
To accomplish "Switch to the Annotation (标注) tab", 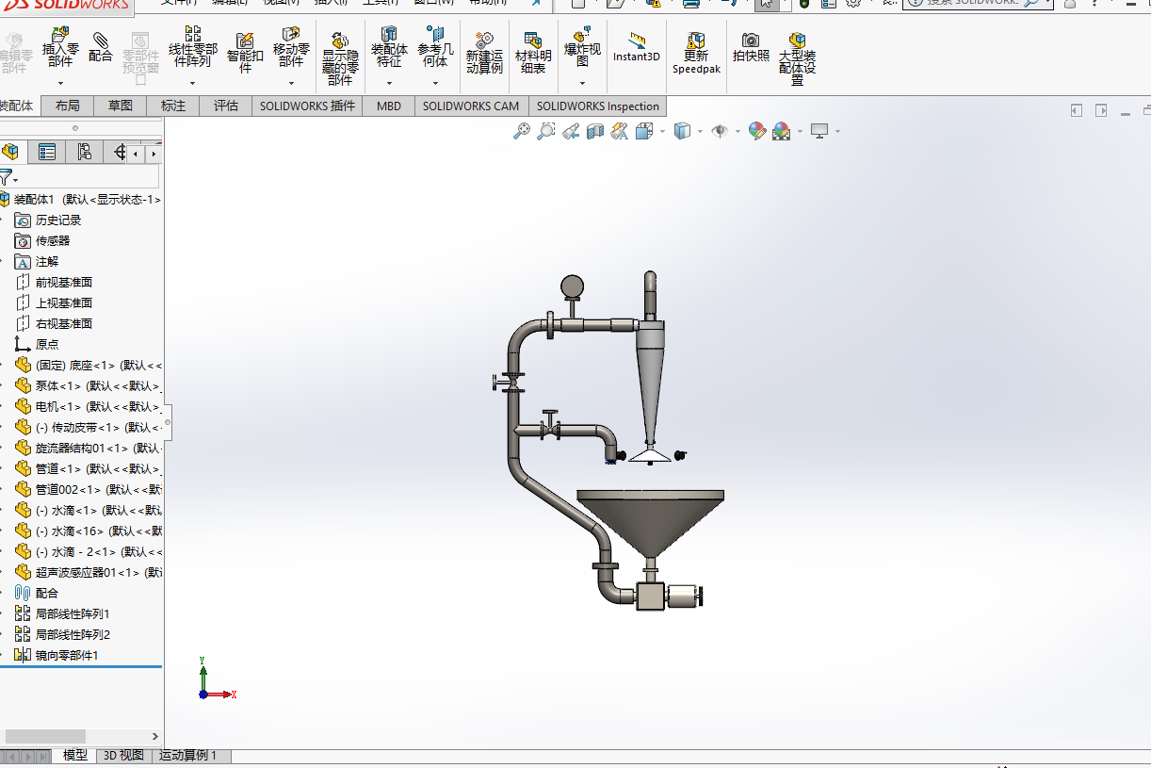I will pos(173,106).
